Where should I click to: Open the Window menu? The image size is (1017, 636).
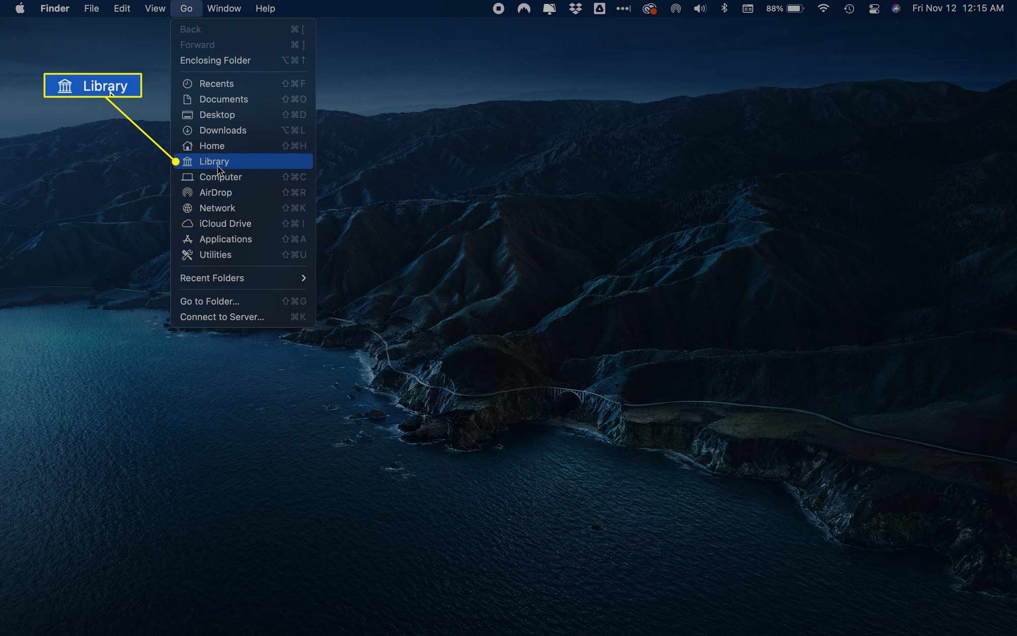click(x=224, y=9)
